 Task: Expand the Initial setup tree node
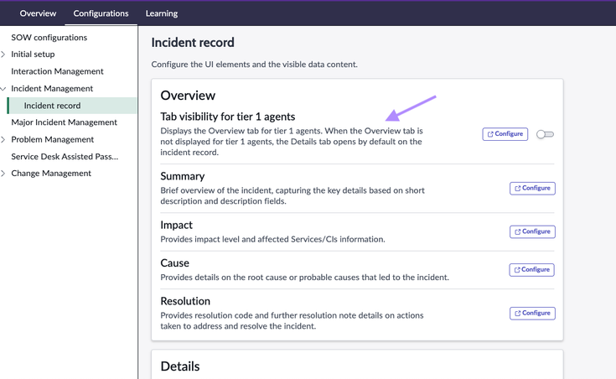3,55
